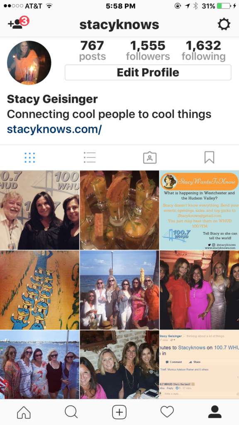Viewport: 239px width, 425px height.
Task: Open the StacyWantsToKnow flyer post
Action: 200,210
